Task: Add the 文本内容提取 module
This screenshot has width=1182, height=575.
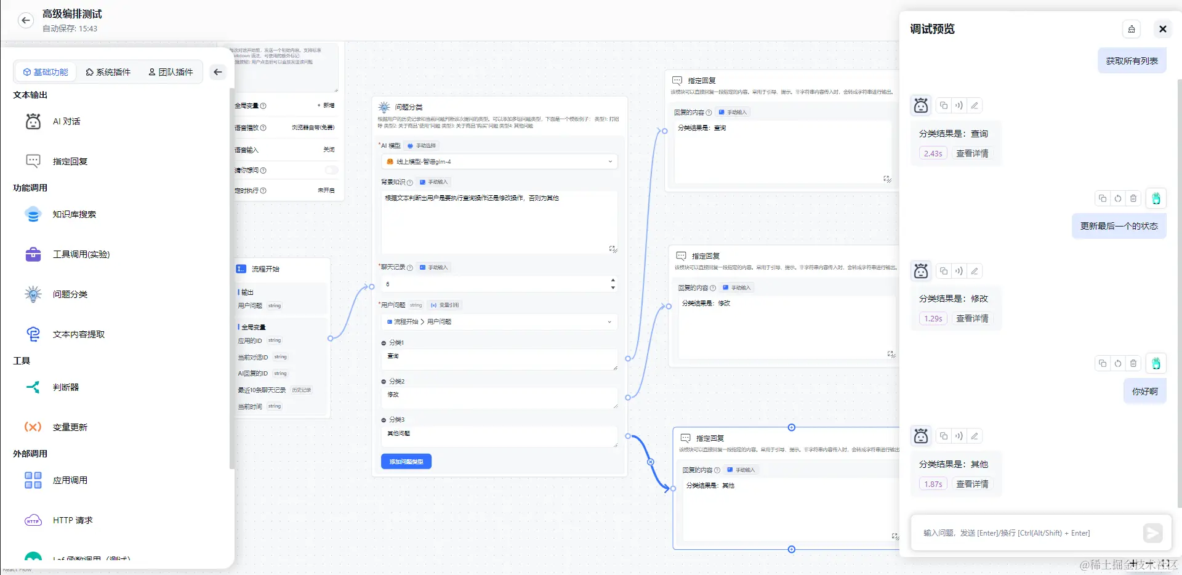Action: point(78,334)
